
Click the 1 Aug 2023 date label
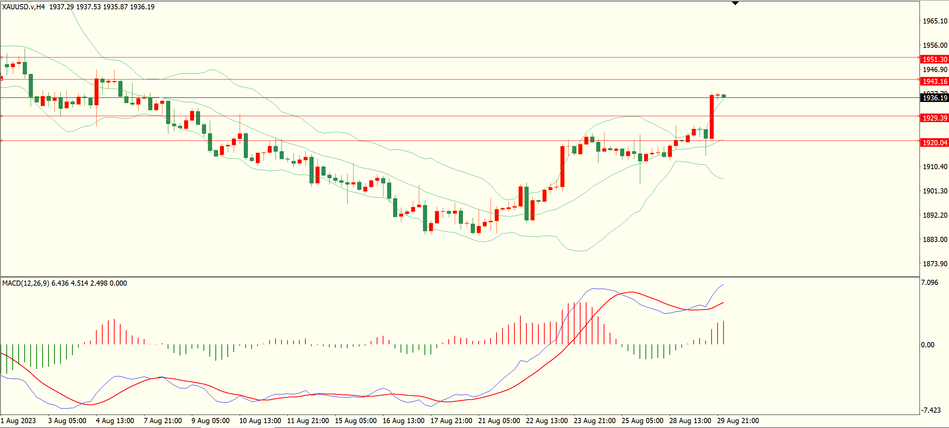click(19, 421)
